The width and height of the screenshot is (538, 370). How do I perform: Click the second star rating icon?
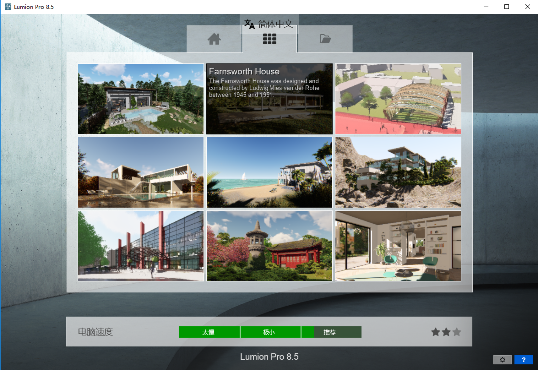tap(446, 332)
